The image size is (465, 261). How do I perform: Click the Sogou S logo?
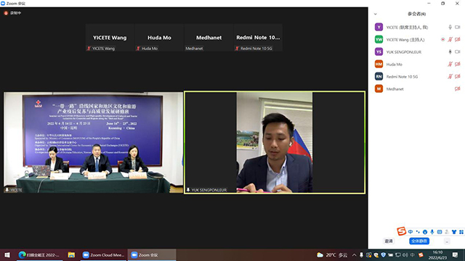coord(401,231)
